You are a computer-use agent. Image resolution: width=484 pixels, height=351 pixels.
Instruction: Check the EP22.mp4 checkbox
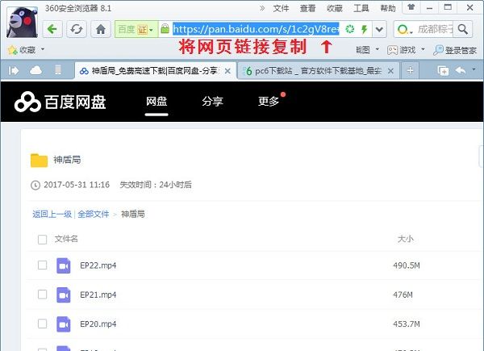pos(42,265)
